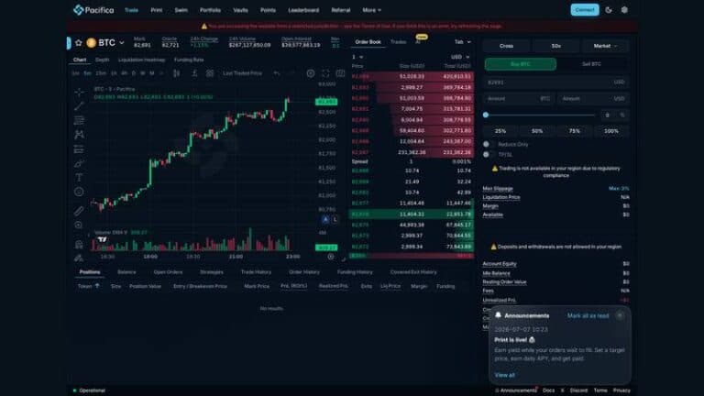The image size is (704, 396).
Task: Take chart snapshot with camera icon
Action: click(340, 73)
